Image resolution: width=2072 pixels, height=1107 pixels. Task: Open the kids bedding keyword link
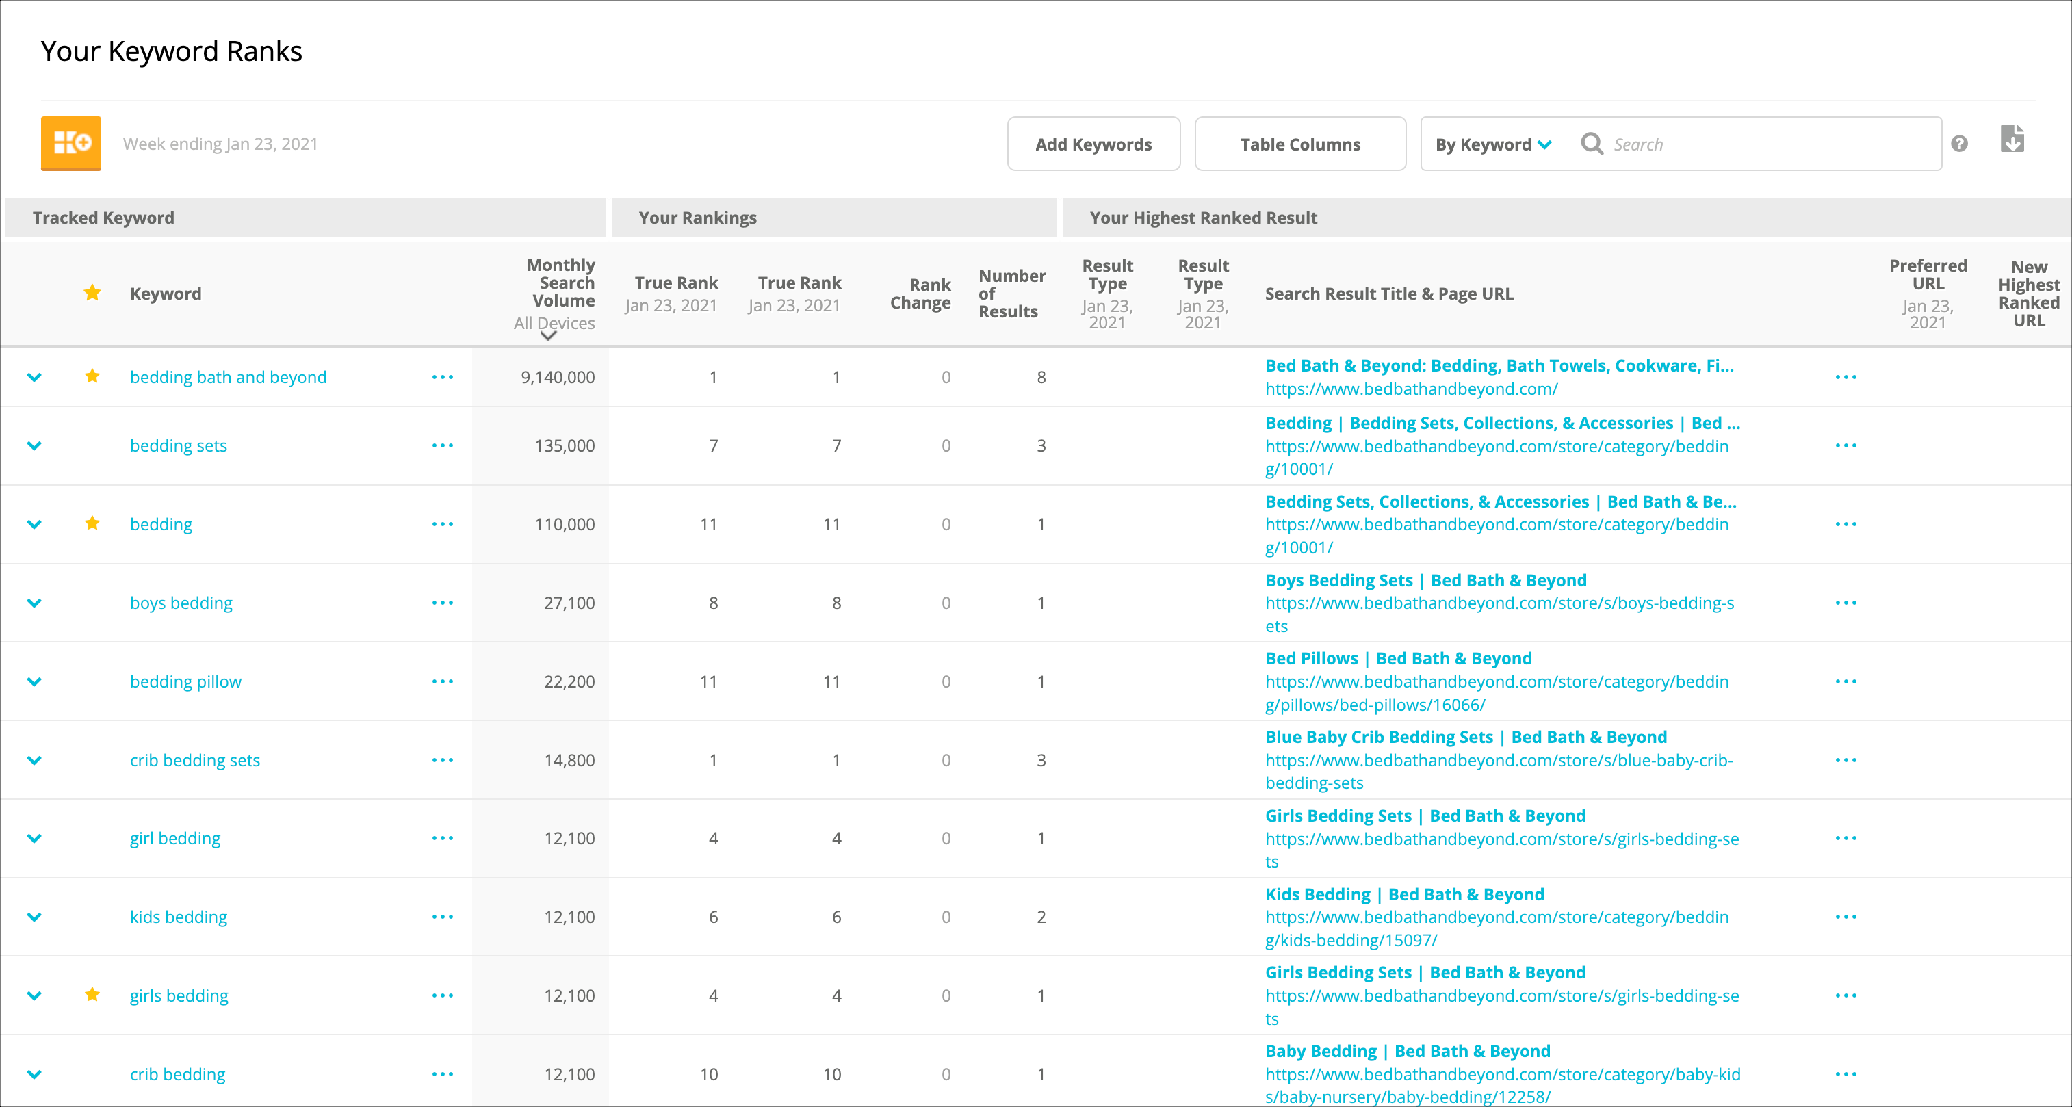(x=179, y=917)
